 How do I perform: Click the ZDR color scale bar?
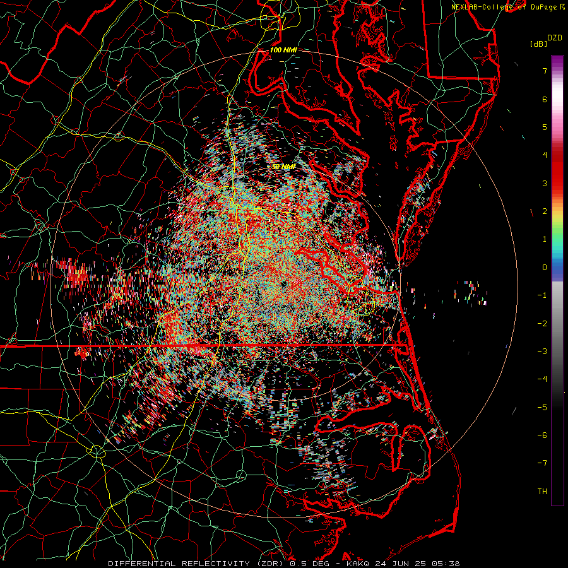pyautogui.click(x=557, y=280)
